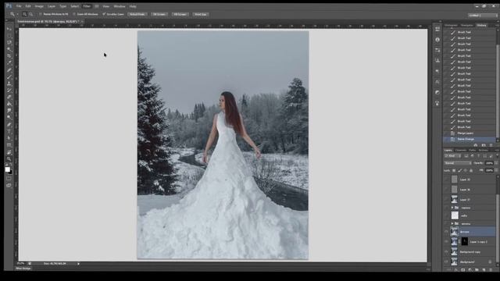Viewport: 500px width, 281px height.
Task: Lock transparent pixels icon
Action: point(454,171)
